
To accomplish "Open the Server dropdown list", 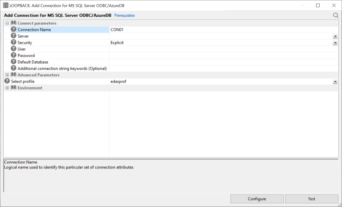I will click(x=335, y=36).
